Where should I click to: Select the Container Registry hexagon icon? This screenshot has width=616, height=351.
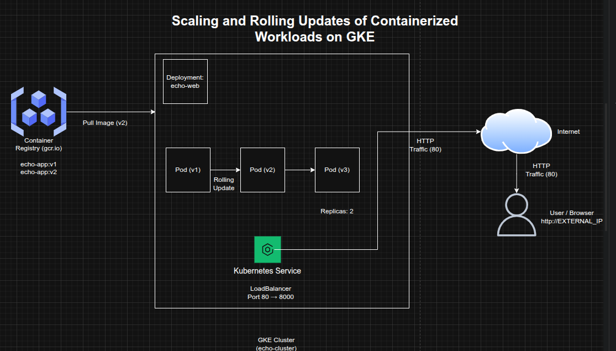pos(38,111)
